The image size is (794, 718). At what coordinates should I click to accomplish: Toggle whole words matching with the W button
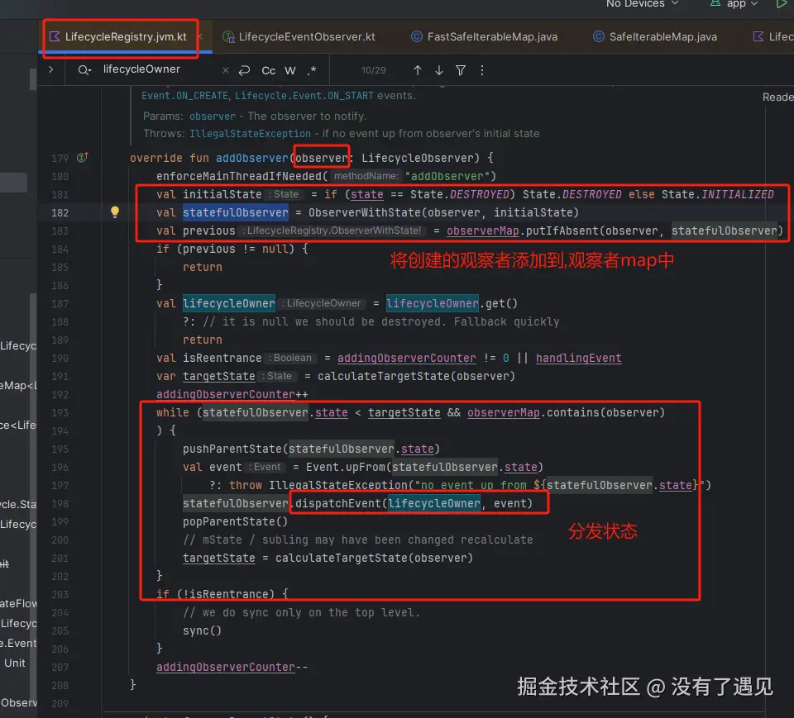pos(289,70)
